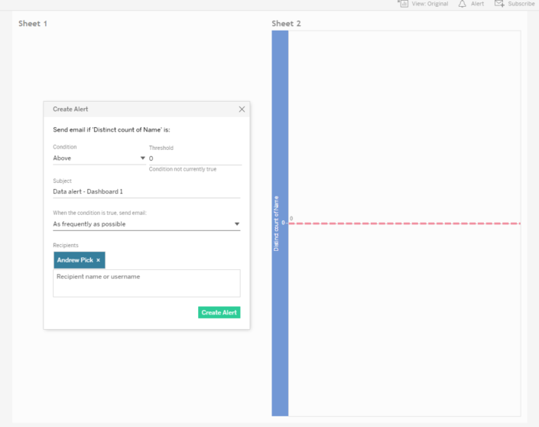Click the Send email if 'Distinct count of Name' text

[x=112, y=130]
